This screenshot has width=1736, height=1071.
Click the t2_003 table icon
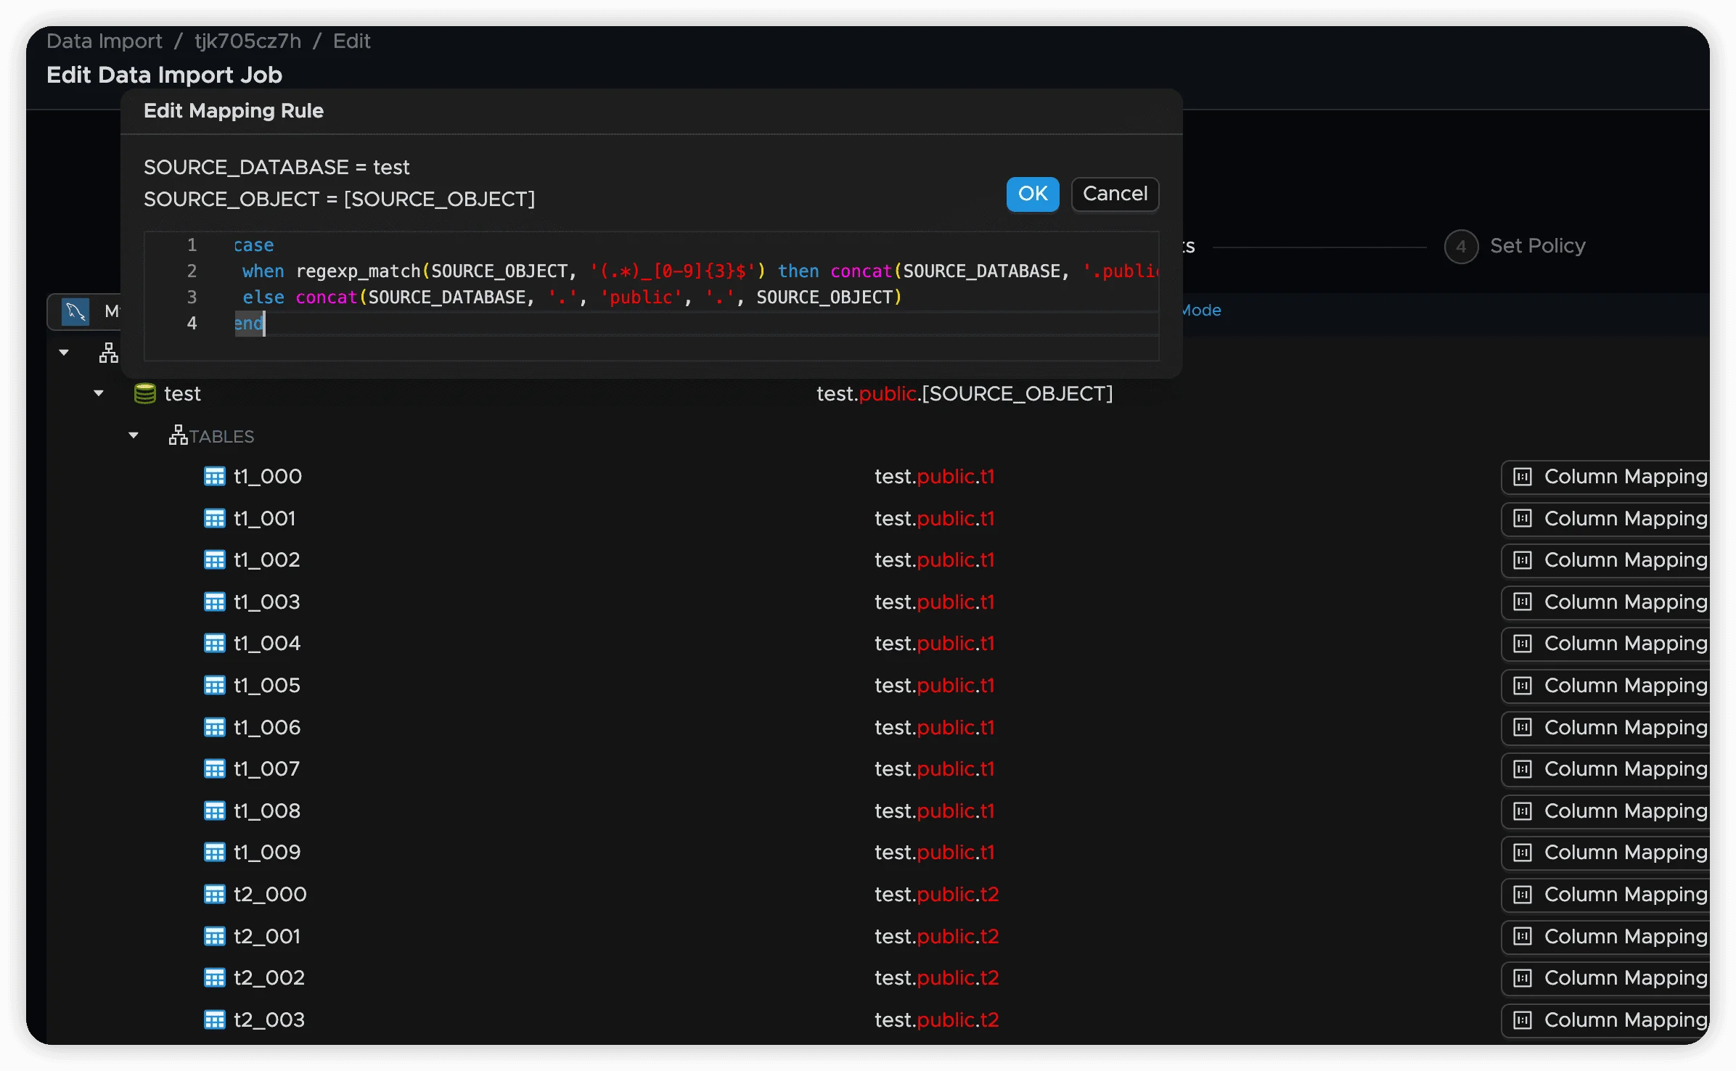tap(215, 1020)
